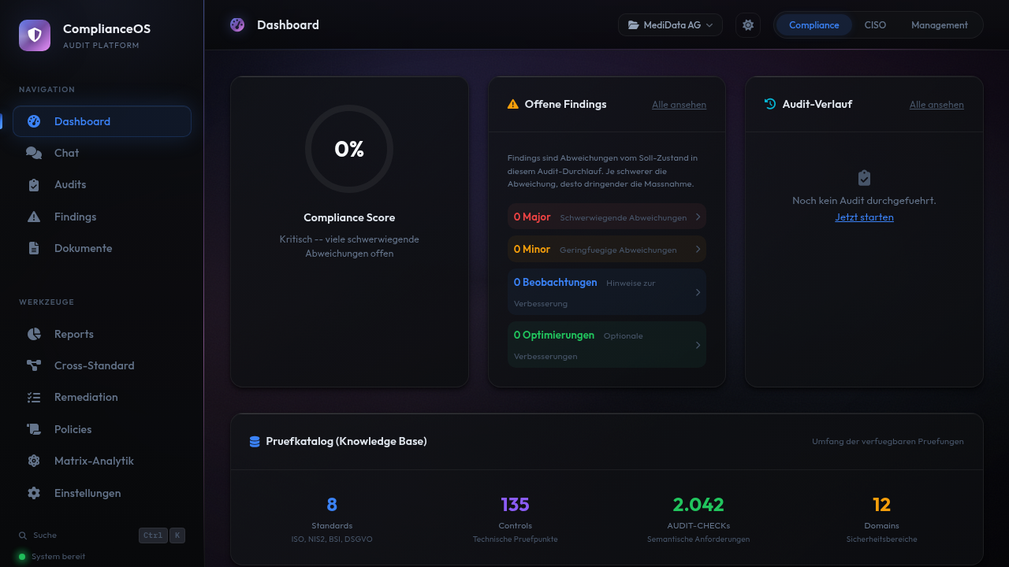Viewport: 1009px width, 567px height.
Task: Open Policies via the scroll icon
Action: 34,429
